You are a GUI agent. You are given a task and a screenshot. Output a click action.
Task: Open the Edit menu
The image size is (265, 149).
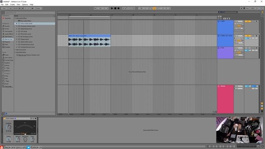tap(7, 5)
